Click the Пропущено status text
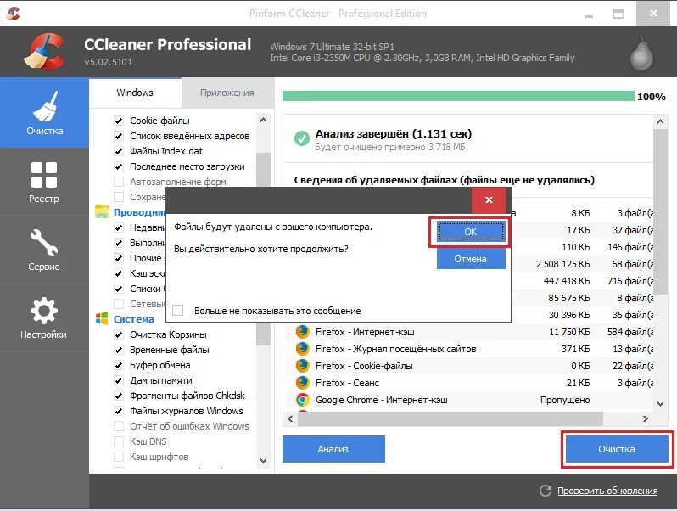The image size is (677, 511). pyautogui.click(x=565, y=400)
